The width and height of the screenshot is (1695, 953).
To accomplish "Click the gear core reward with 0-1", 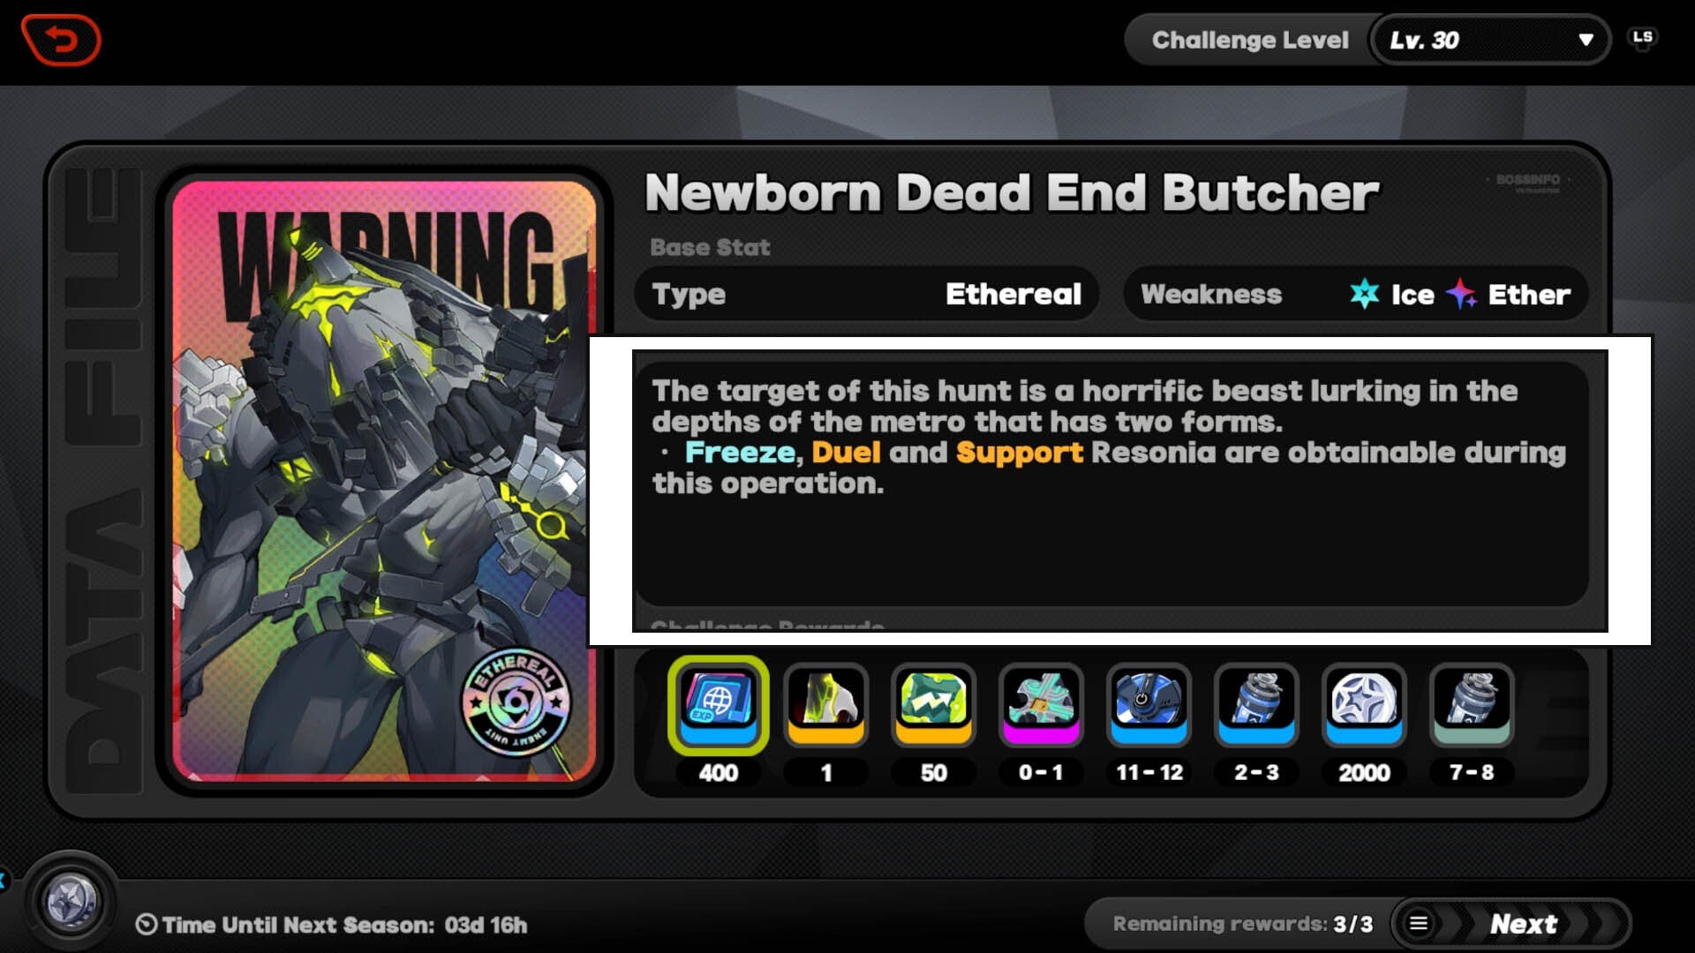I will point(1042,705).
